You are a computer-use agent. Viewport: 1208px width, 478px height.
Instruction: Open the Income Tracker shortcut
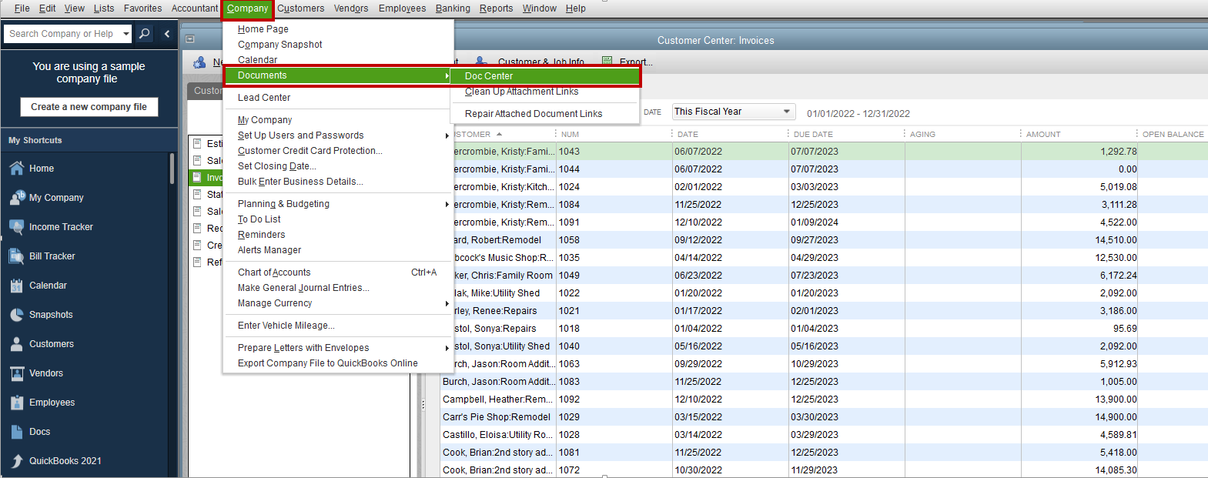click(61, 227)
